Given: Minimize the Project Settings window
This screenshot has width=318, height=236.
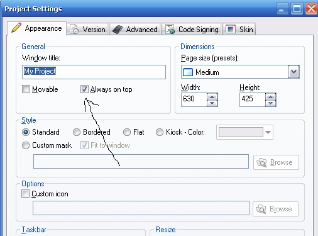Looking at the screenshot, I should tap(282, 9).
